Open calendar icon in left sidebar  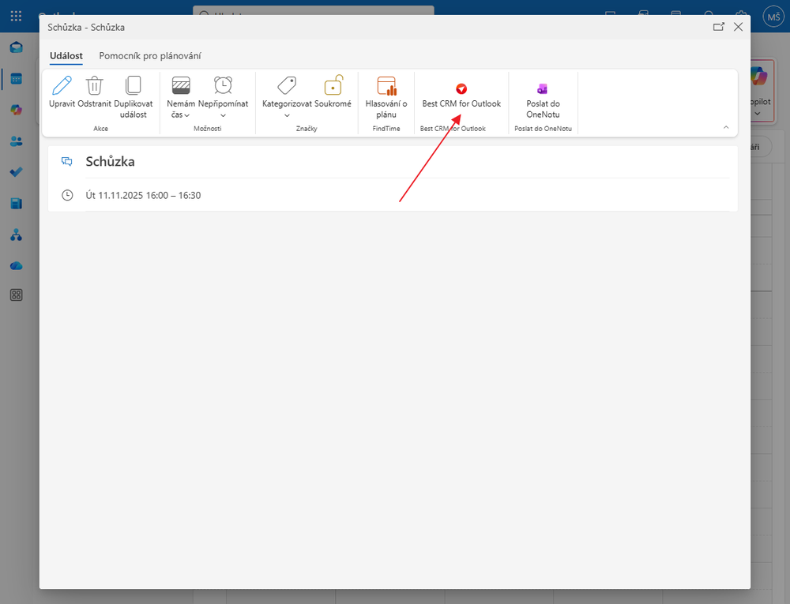(16, 79)
